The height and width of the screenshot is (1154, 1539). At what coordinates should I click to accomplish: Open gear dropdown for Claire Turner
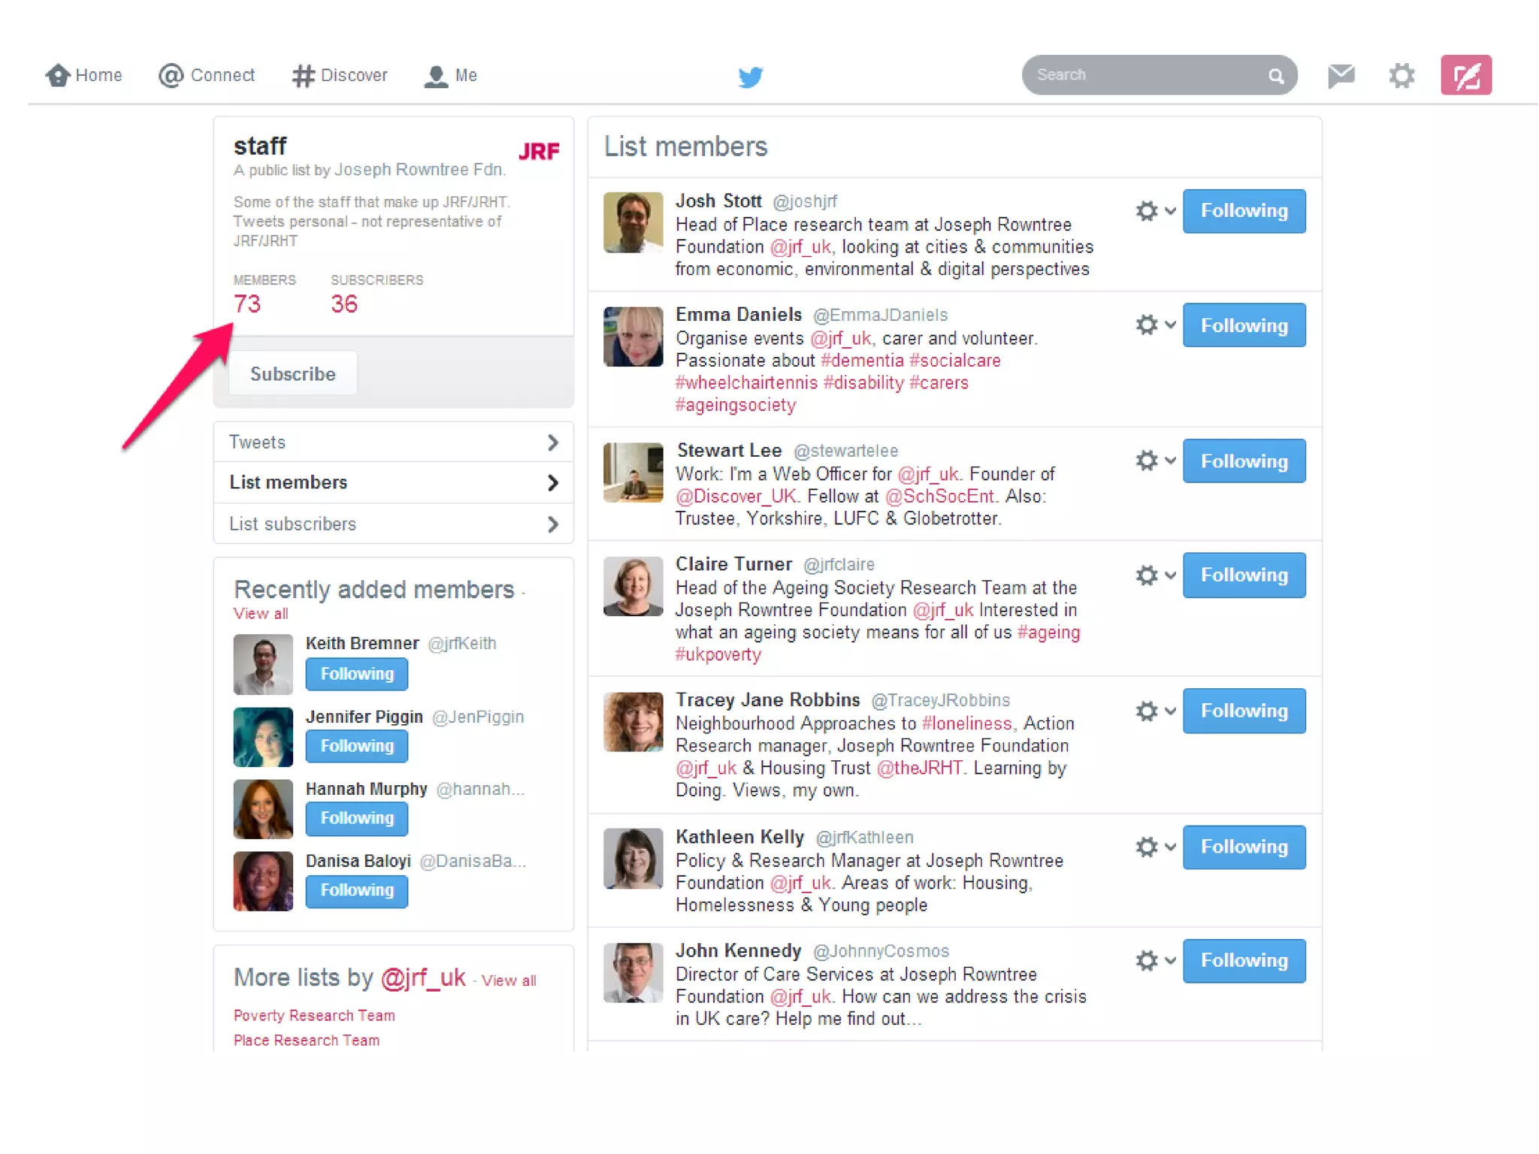[1154, 575]
